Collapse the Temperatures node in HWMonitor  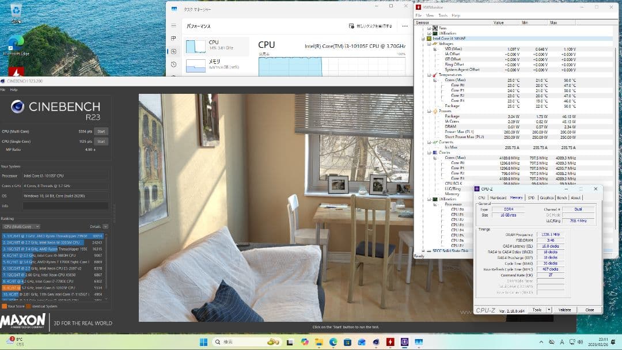pyautogui.click(x=429, y=75)
